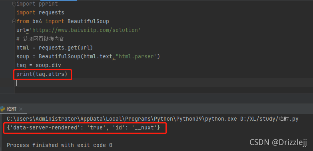The image size is (313, 151).
Task: Close the 临时 run tab
Action: coord(21,109)
